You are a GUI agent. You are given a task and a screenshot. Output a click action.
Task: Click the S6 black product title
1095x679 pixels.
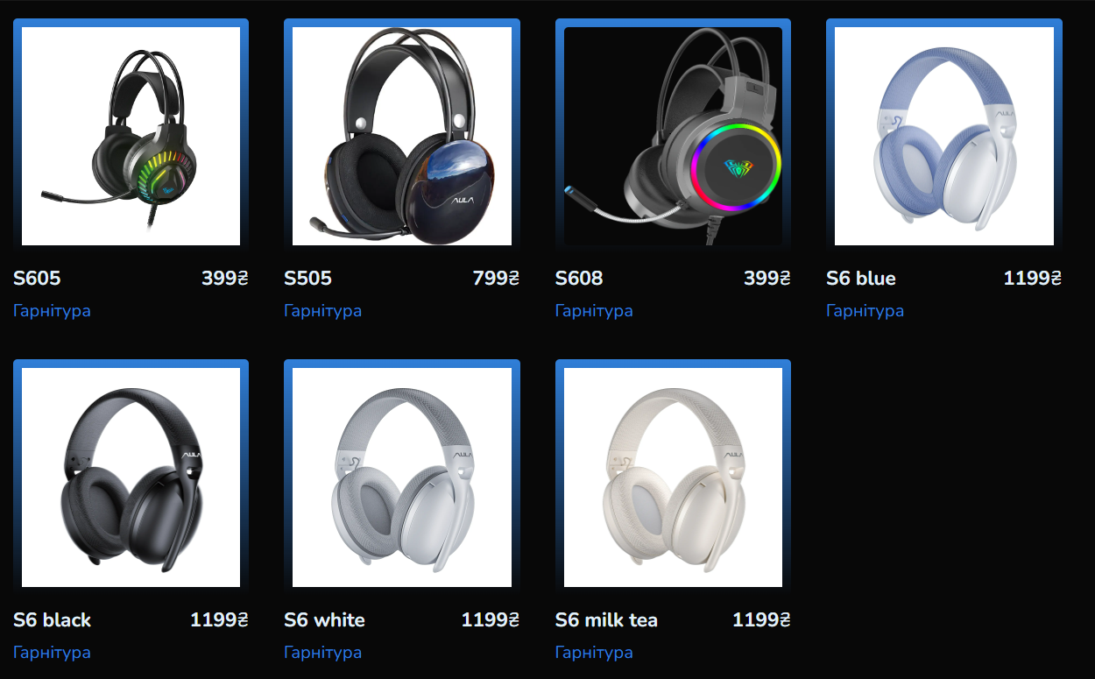point(52,620)
